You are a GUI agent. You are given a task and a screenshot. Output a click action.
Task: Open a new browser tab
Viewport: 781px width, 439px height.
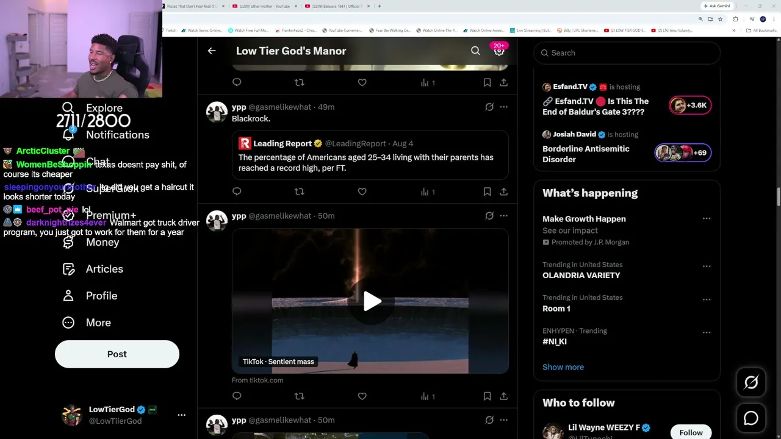[x=380, y=6]
